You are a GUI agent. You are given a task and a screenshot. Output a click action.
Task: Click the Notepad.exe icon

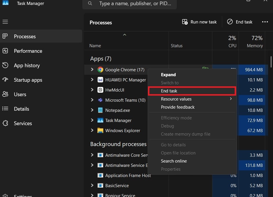100,110
